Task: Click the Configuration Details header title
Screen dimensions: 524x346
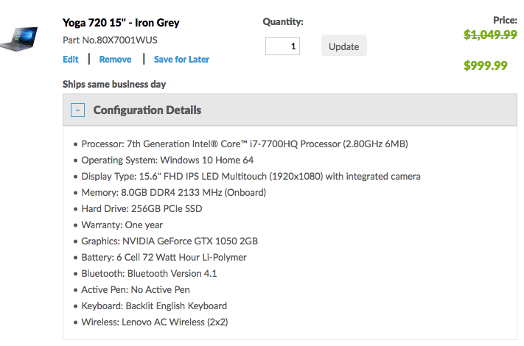Action: 147,110
